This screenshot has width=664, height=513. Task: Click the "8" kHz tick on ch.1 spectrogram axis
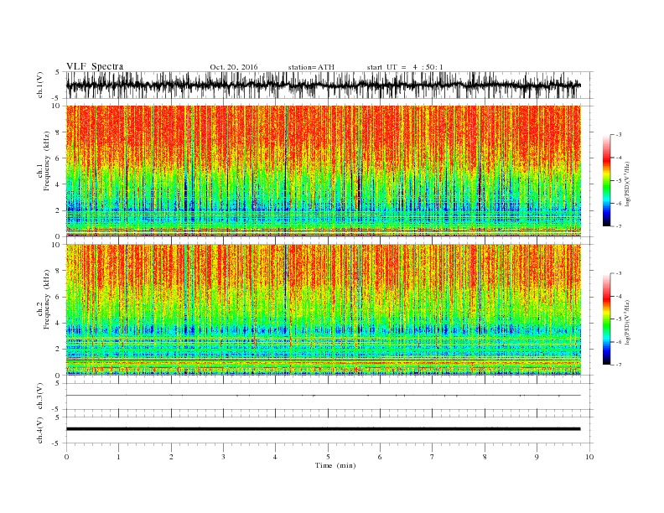(x=59, y=132)
